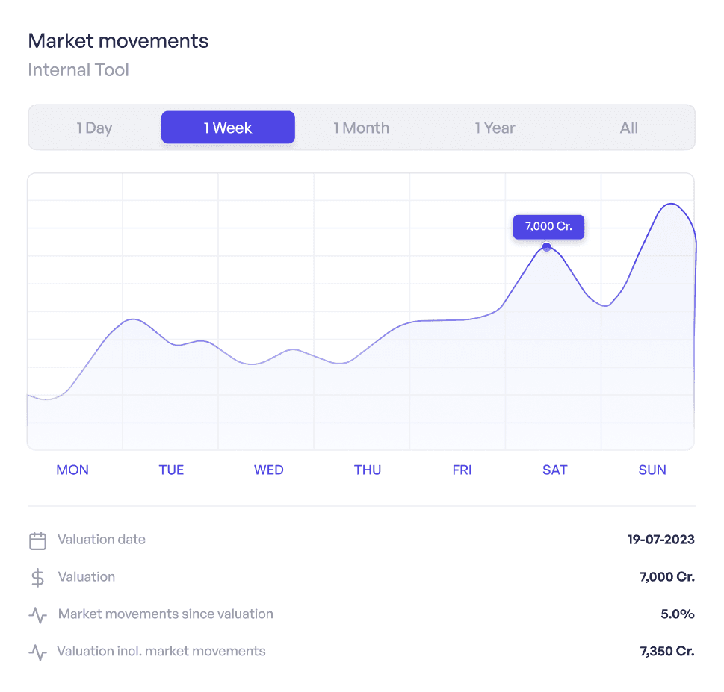724x692 pixels.
Task: Click the Internal Tool subtitle
Action: (78, 70)
